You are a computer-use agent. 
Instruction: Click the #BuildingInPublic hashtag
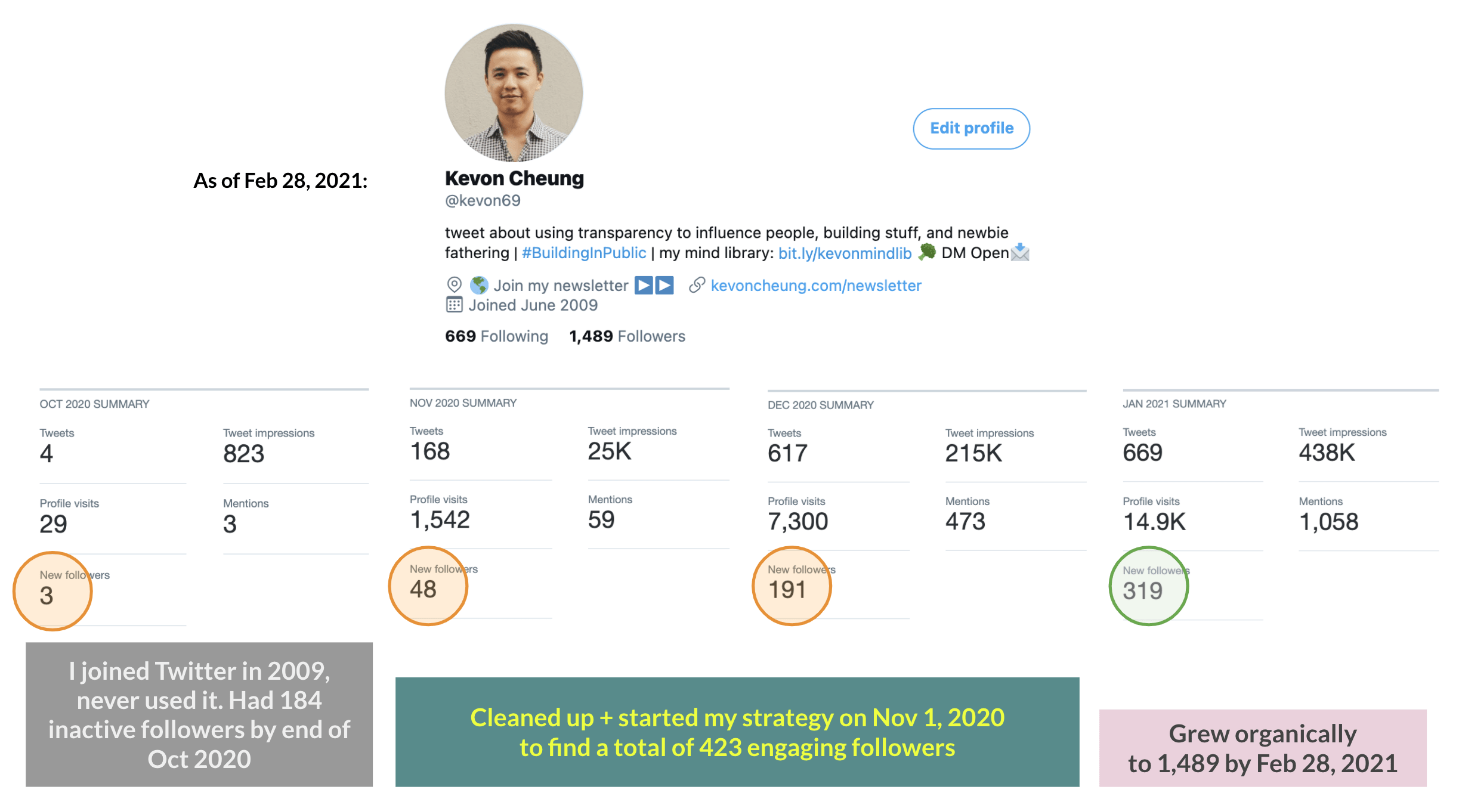584,253
